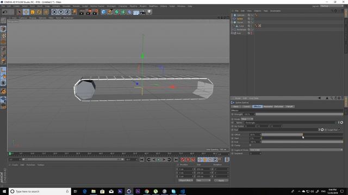Open the Segment Mode dropdown
The height and width of the screenshot is (195, 348).
click(296, 150)
